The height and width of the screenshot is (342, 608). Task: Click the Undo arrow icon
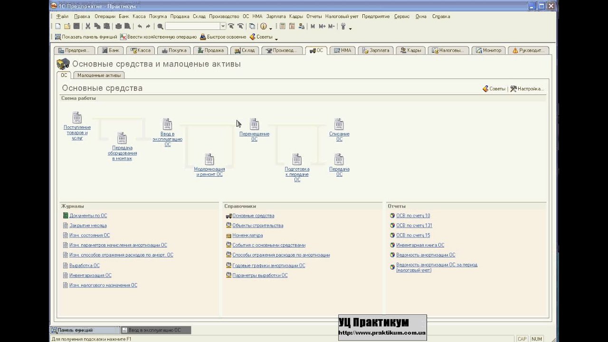(140, 26)
